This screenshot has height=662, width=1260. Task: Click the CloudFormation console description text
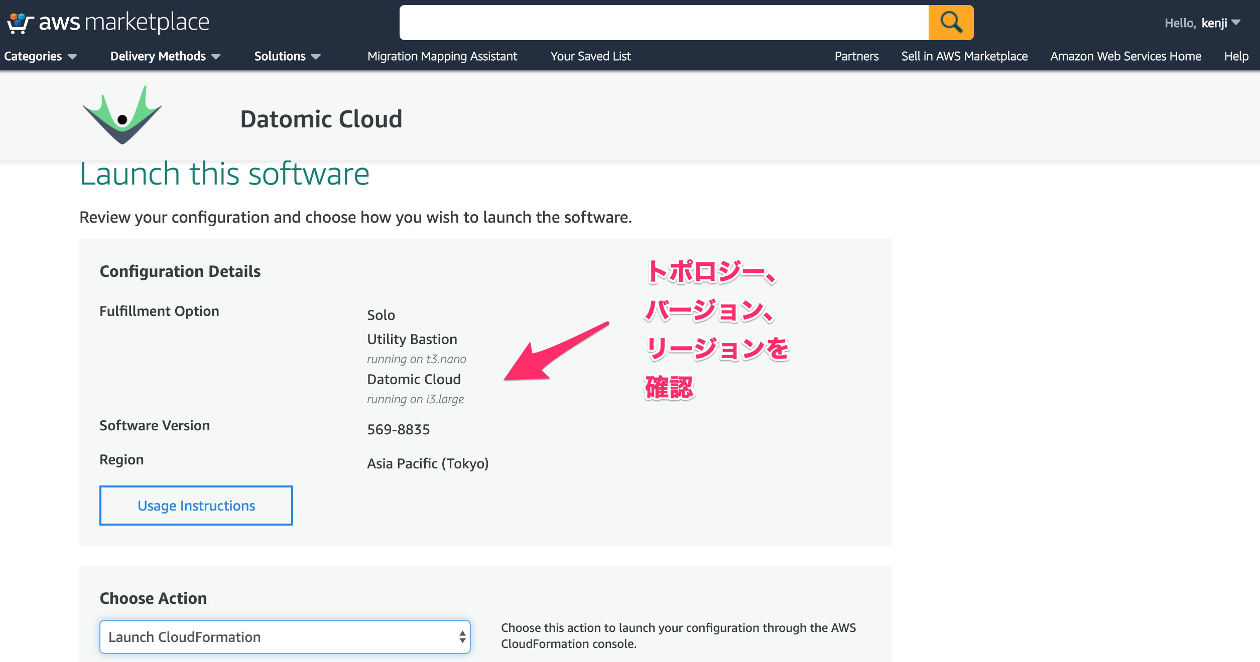pyautogui.click(x=678, y=635)
